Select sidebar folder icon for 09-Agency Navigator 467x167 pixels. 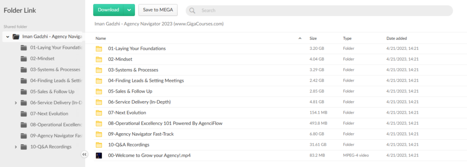click(24, 136)
